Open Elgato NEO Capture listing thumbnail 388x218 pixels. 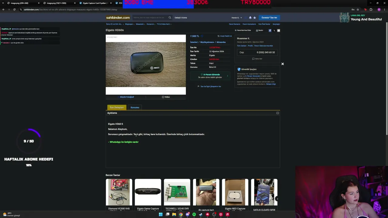(x=235, y=192)
